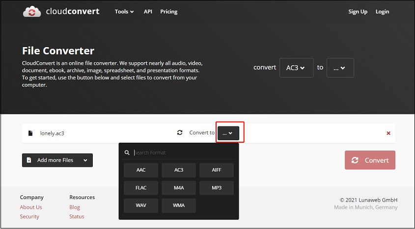The height and width of the screenshot is (229, 415).
Task: Go to the API page
Action: point(148,12)
